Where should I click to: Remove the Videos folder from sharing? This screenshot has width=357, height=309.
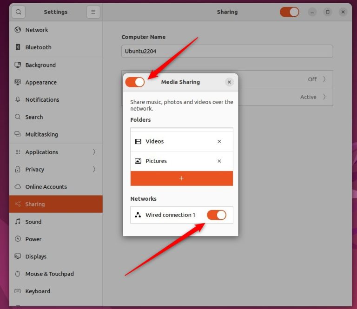[219, 142]
